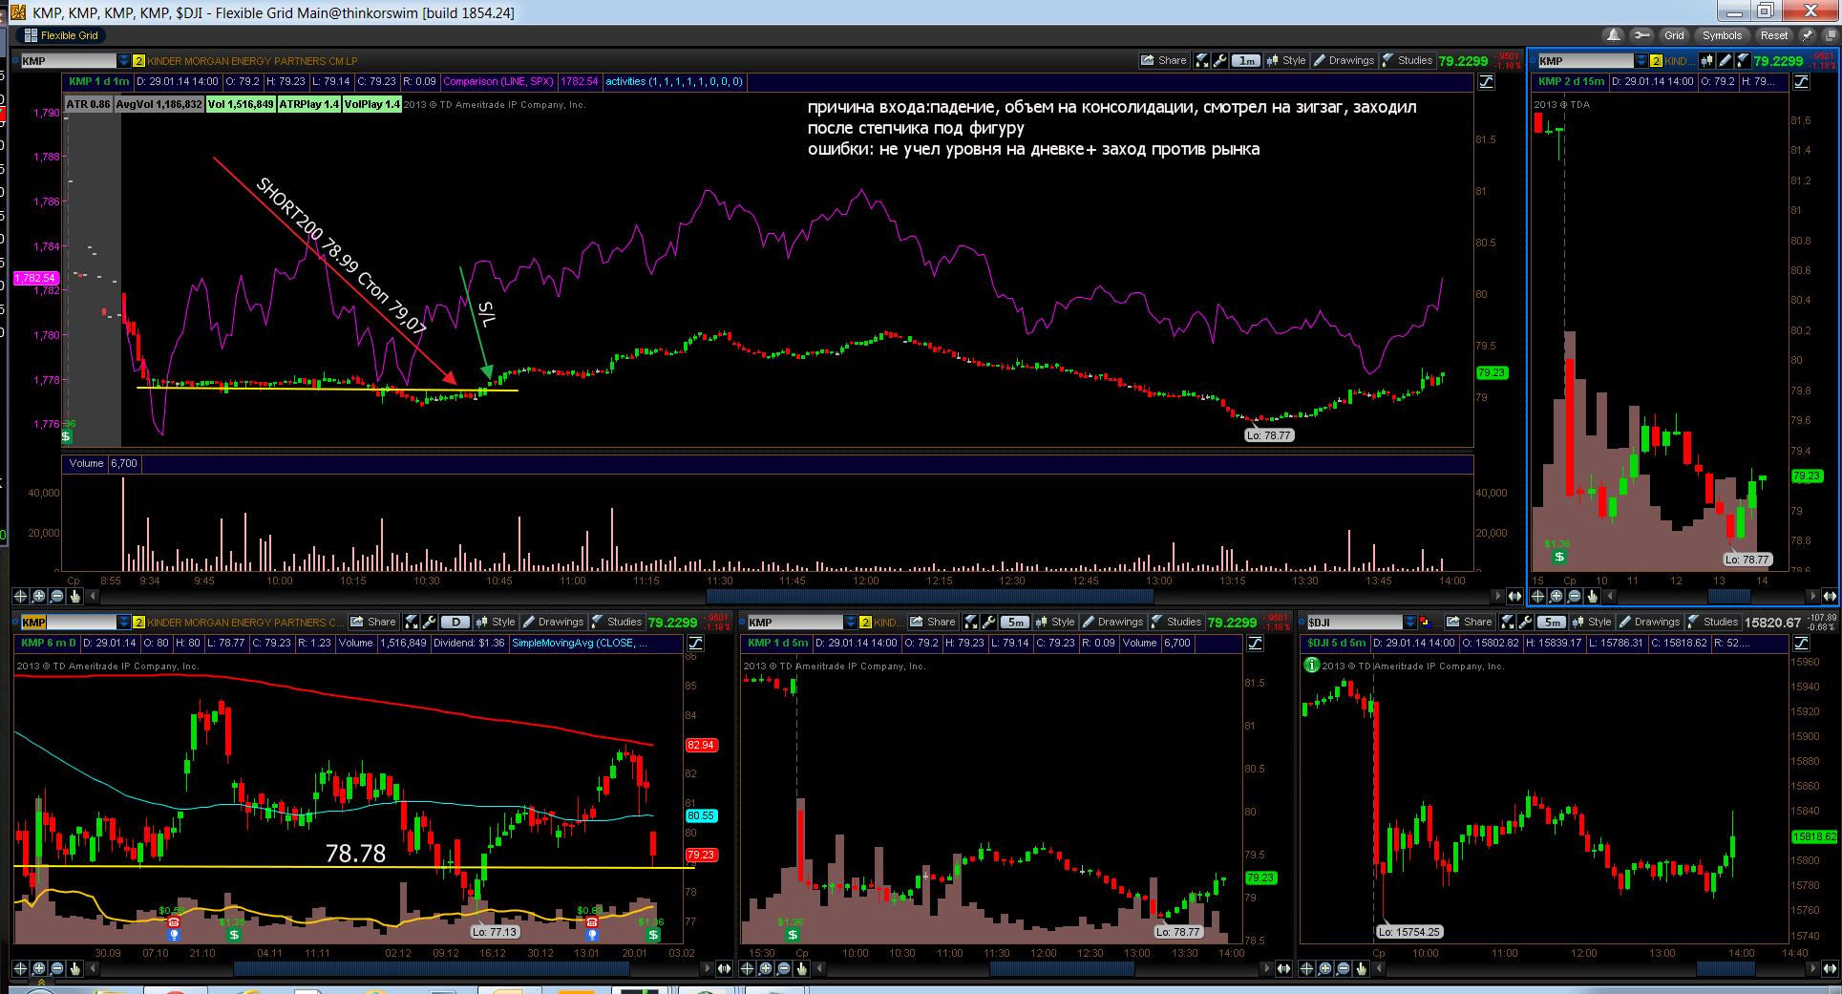Expand the KMP symbol dropdown on main chart
The image size is (1842, 994).
click(123, 60)
